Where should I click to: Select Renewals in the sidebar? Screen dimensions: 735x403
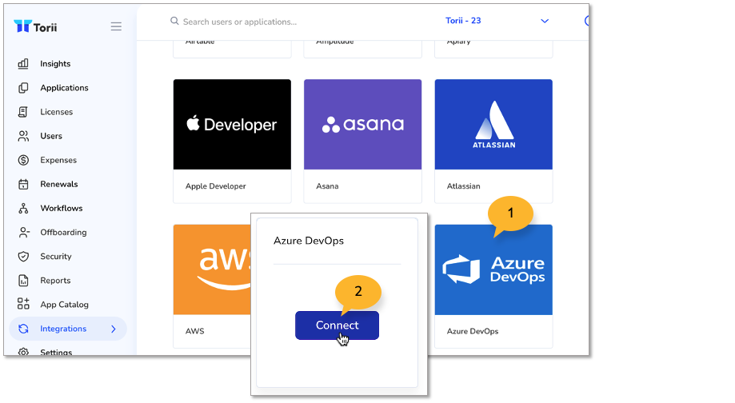coord(59,184)
